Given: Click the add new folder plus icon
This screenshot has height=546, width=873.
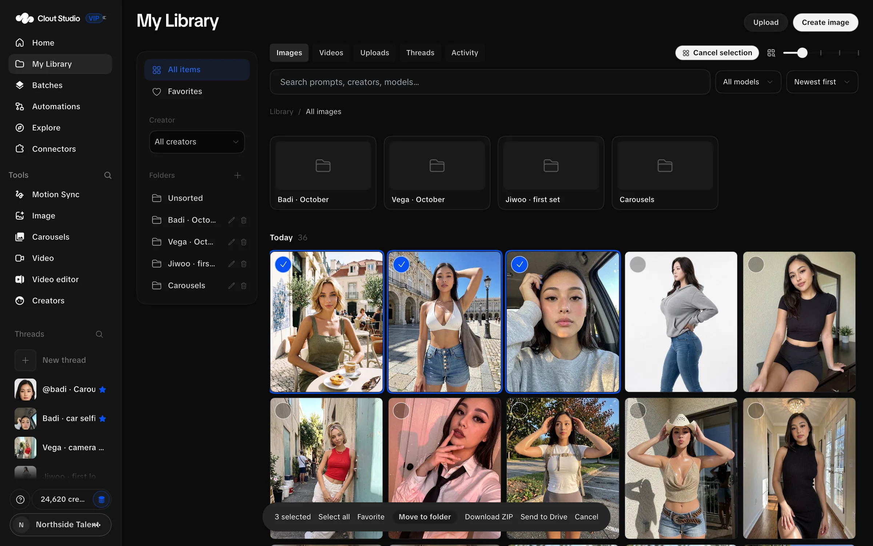Looking at the screenshot, I should pos(238,175).
